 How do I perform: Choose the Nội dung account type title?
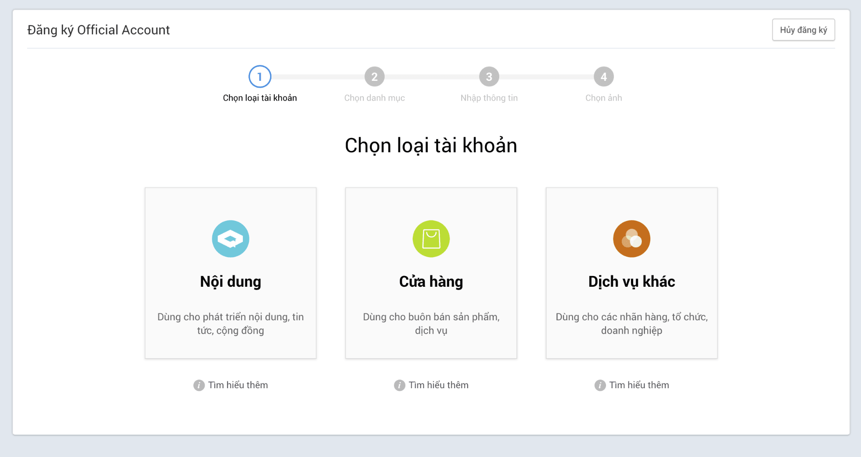pyautogui.click(x=230, y=282)
